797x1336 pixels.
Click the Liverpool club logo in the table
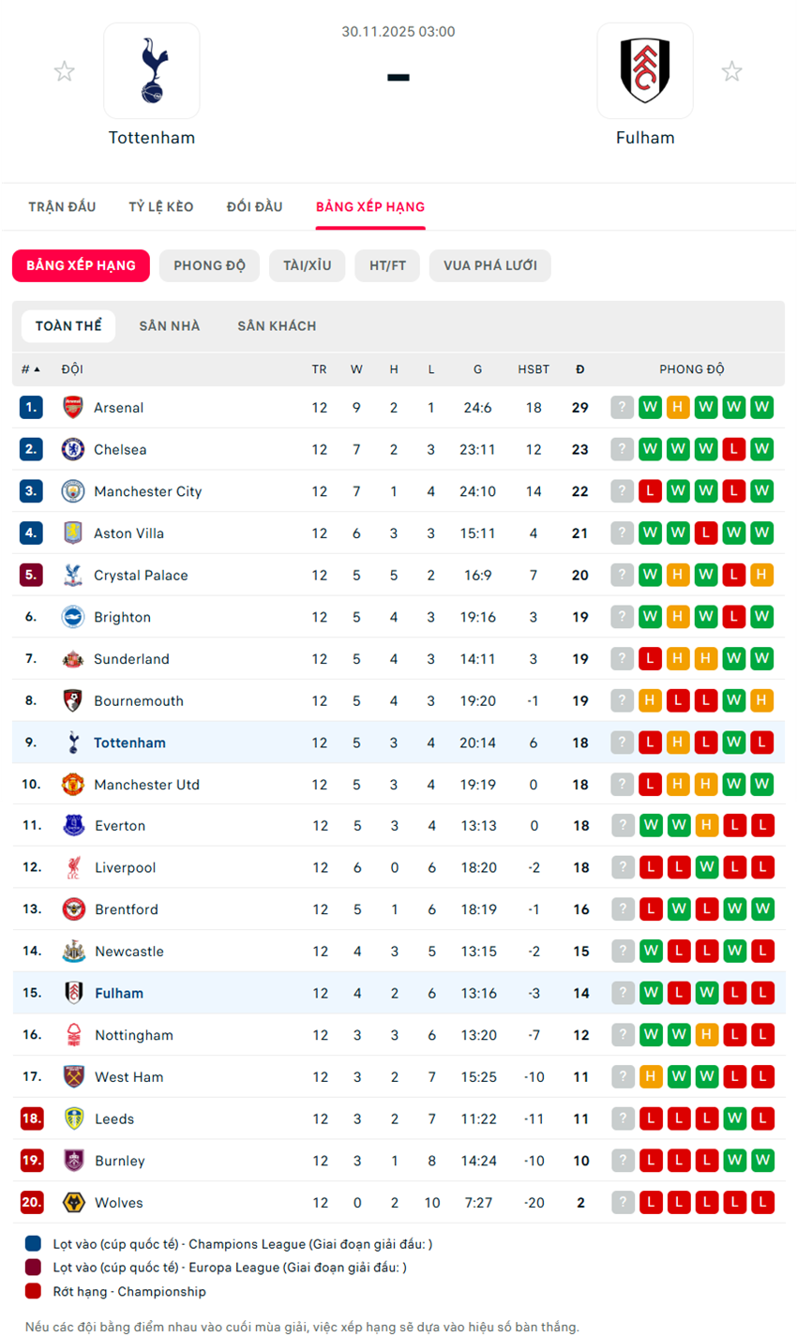73,868
